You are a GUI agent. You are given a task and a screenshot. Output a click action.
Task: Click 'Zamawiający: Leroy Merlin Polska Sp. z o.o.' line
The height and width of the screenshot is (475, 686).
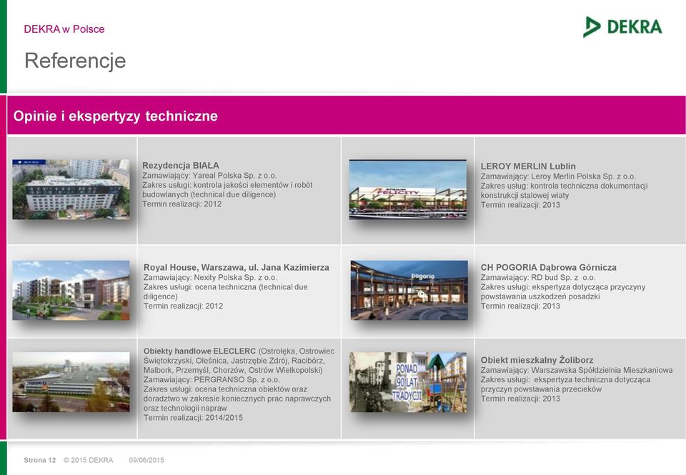click(x=558, y=176)
